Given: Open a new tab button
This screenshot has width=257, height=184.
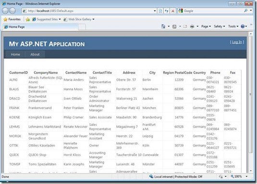Looking at the screenshot, I should tap(82, 27).
